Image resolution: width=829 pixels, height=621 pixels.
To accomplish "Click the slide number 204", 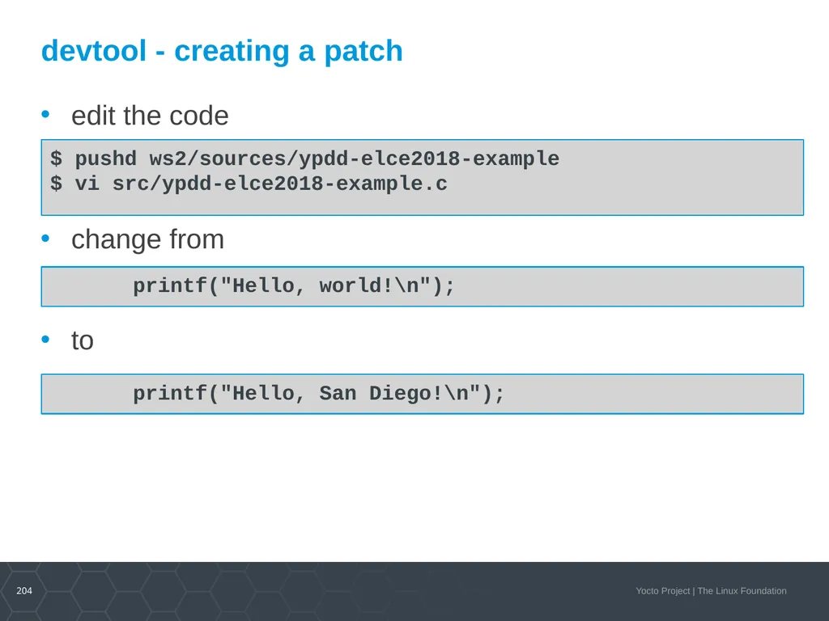I will (24, 591).
